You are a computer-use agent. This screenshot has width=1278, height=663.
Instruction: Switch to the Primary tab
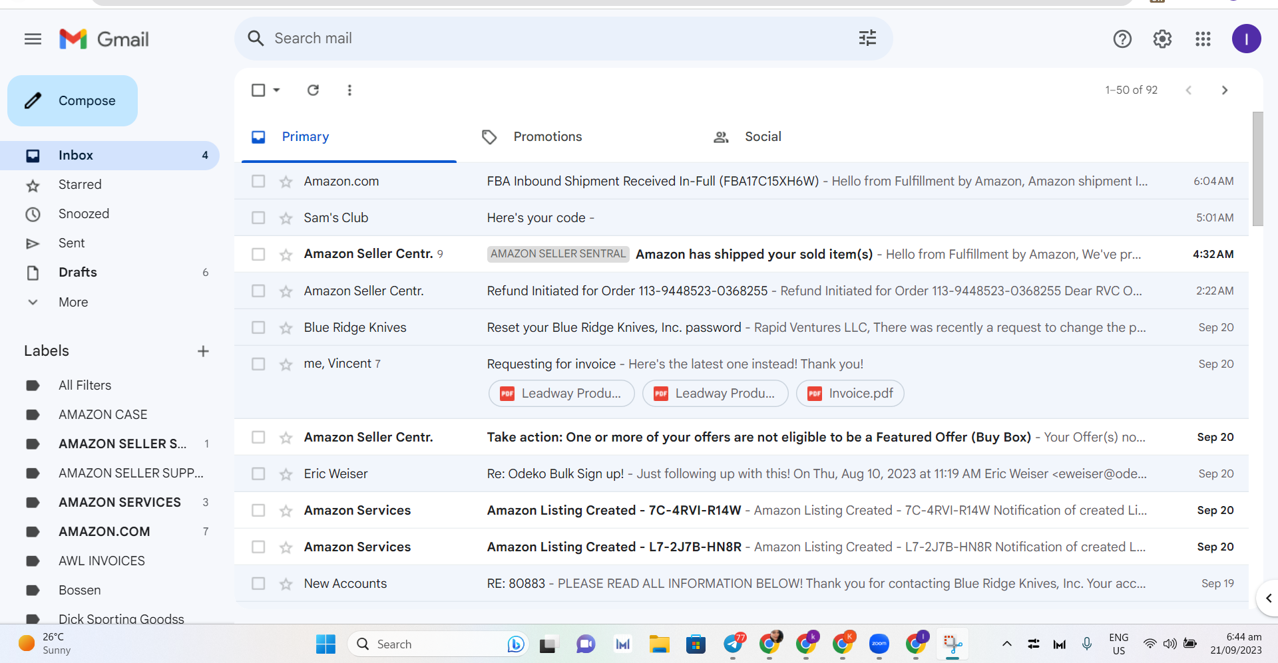[x=349, y=137]
